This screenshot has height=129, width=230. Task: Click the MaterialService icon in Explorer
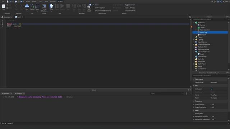pyautogui.click(x=196, y=42)
